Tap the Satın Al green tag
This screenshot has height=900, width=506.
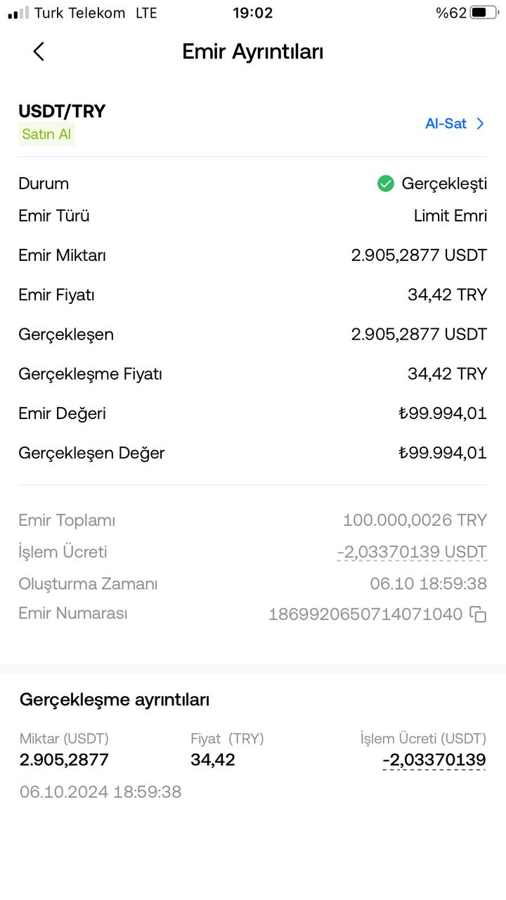pyautogui.click(x=46, y=134)
